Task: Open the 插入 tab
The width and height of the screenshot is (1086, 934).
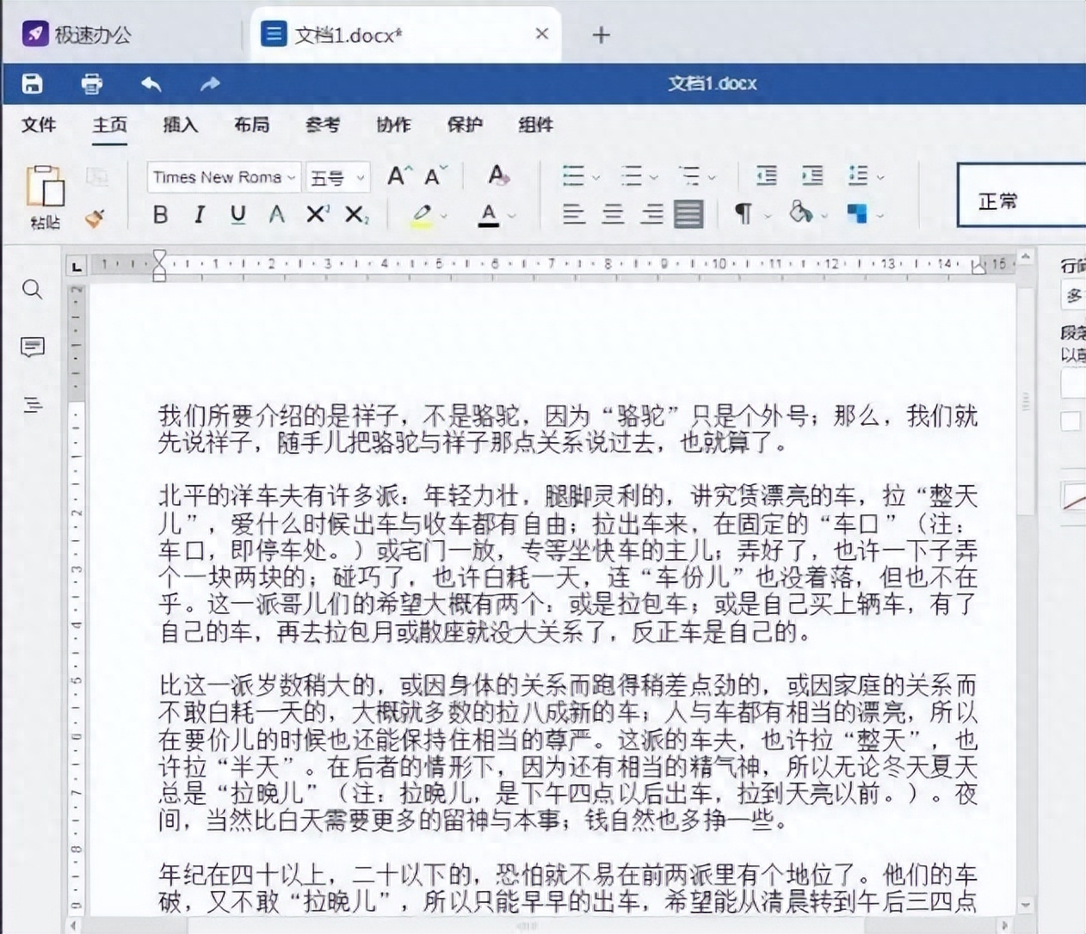Action: click(181, 125)
